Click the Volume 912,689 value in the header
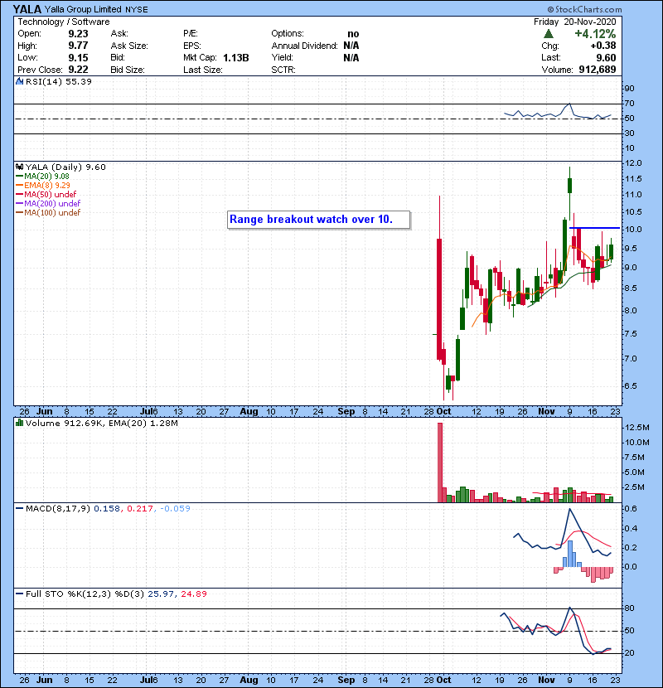 [x=598, y=70]
